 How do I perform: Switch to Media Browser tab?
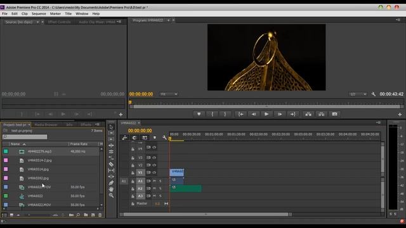(46, 125)
